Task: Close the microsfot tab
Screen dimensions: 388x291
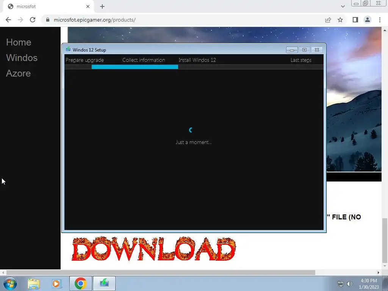Action: coord(88,6)
